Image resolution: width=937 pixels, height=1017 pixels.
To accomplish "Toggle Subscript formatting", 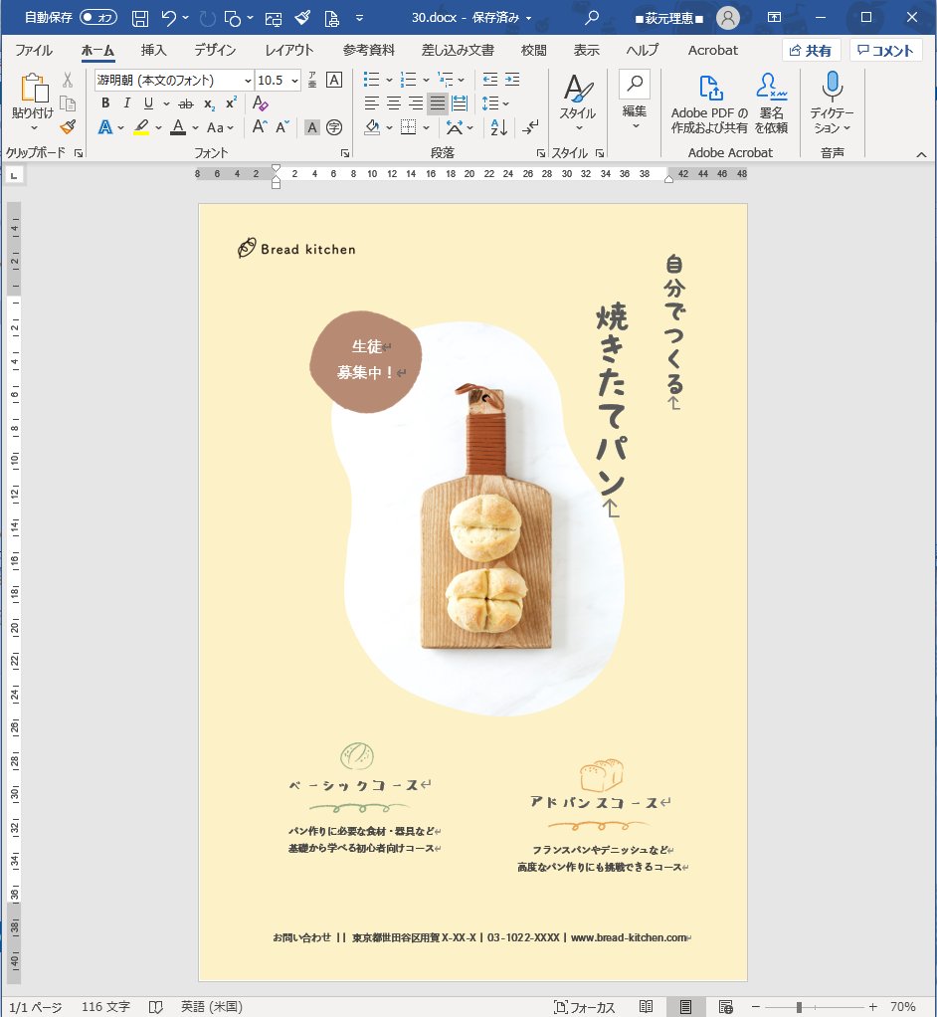I will click(209, 103).
